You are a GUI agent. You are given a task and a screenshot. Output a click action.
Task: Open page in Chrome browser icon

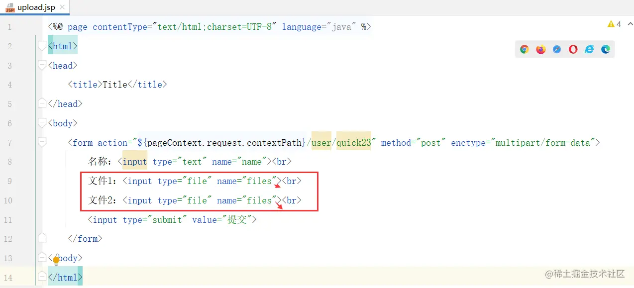tap(525, 49)
